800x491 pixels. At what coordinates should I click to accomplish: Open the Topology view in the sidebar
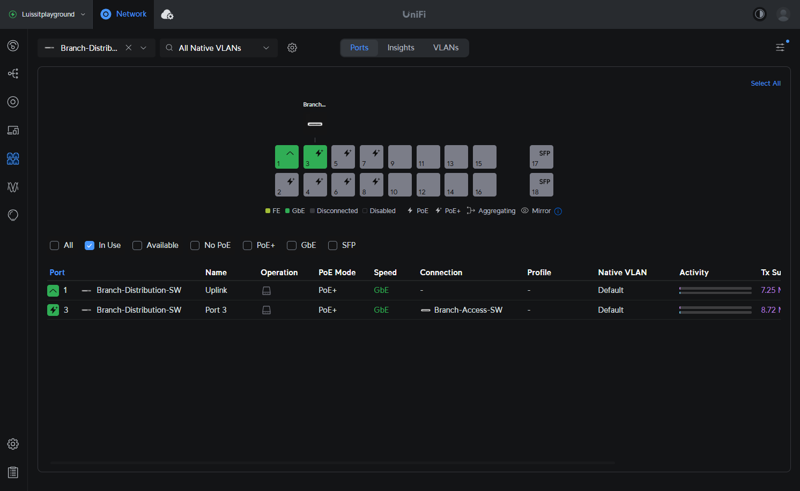click(13, 73)
